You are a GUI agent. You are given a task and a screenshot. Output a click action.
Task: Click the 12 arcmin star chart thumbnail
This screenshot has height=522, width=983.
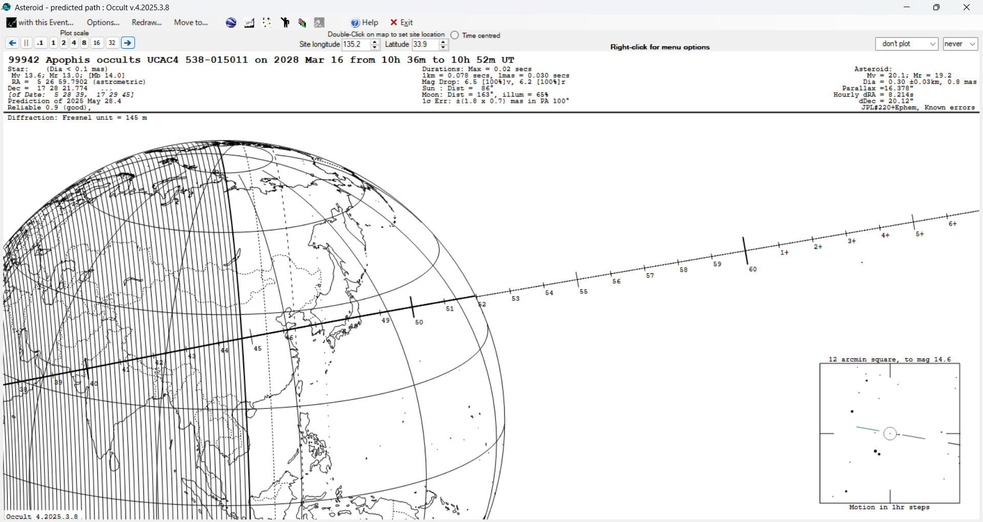point(890,433)
